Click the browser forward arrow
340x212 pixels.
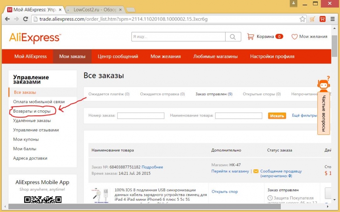[x=17, y=19]
